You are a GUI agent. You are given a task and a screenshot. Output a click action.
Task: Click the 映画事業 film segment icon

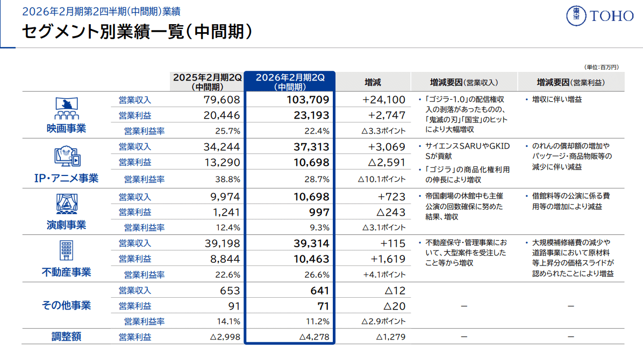coord(66,107)
